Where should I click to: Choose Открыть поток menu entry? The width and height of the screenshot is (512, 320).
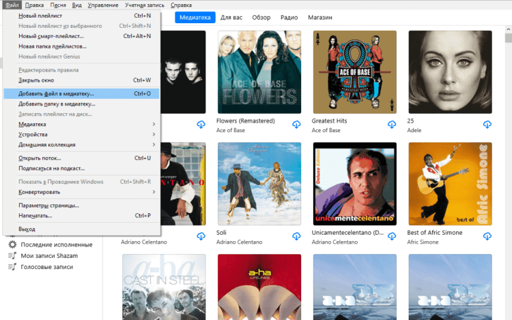tap(81, 158)
